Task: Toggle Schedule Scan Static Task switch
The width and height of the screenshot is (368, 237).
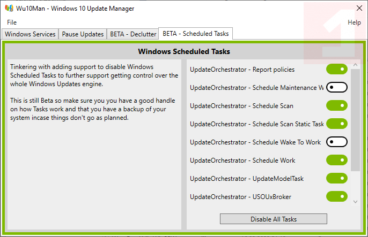Action: tap(337, 124)
